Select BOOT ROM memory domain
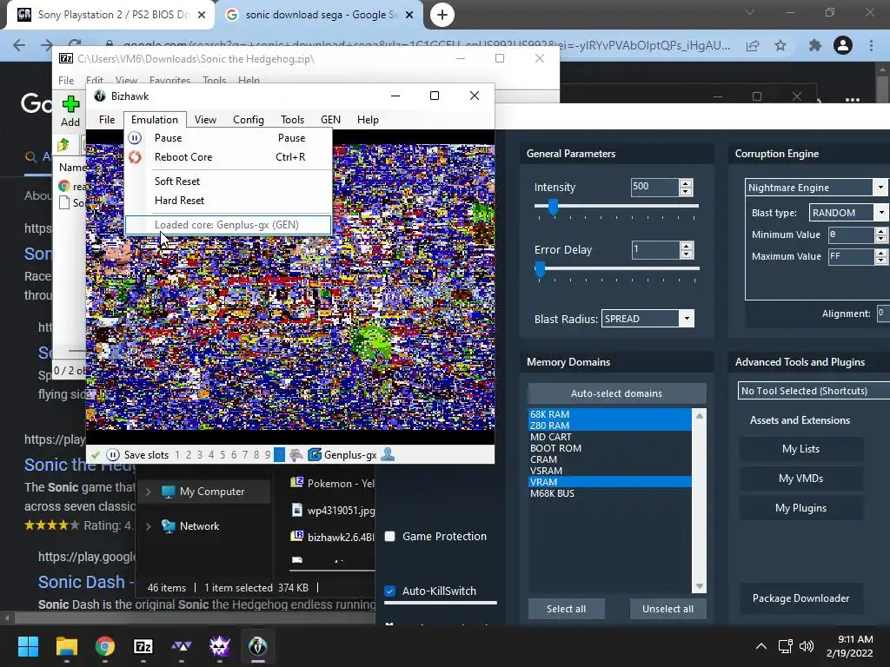 point(609,449)
